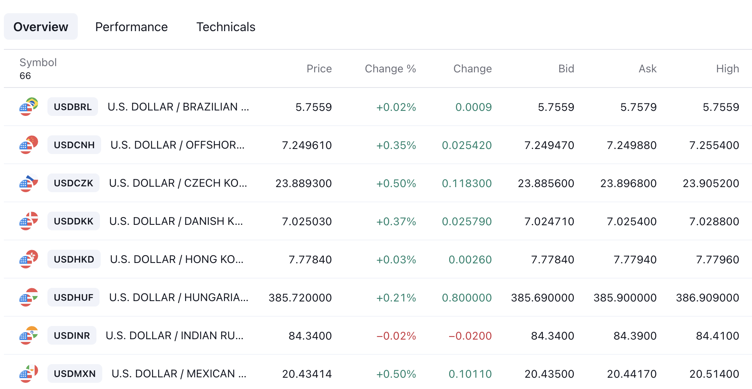
Task: Click USDCNH change percent +0.35%
Action: pos(396,145)
